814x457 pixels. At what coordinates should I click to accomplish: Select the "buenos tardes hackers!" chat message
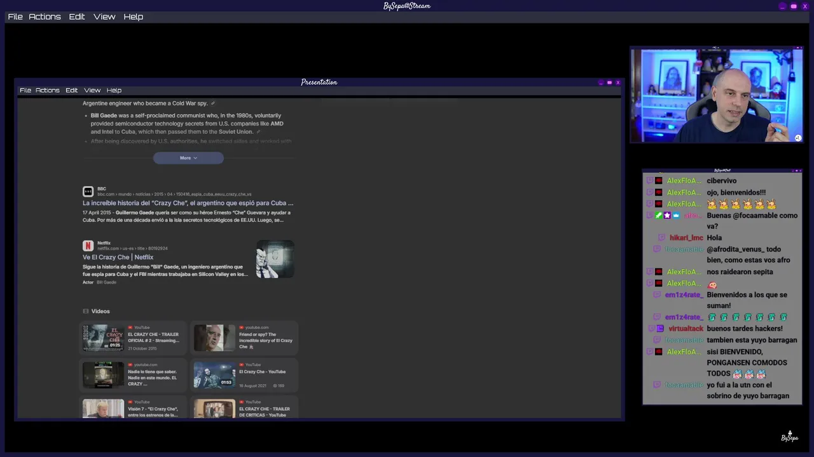click(744, 329)
